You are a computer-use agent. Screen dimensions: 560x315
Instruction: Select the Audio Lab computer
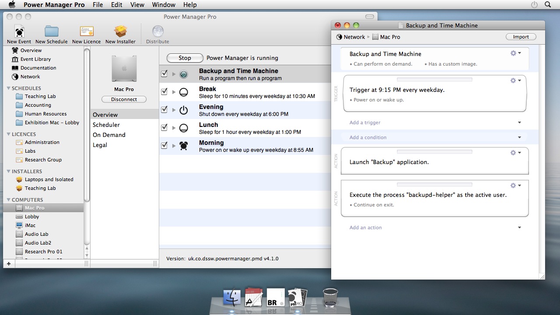coord(36,234)
